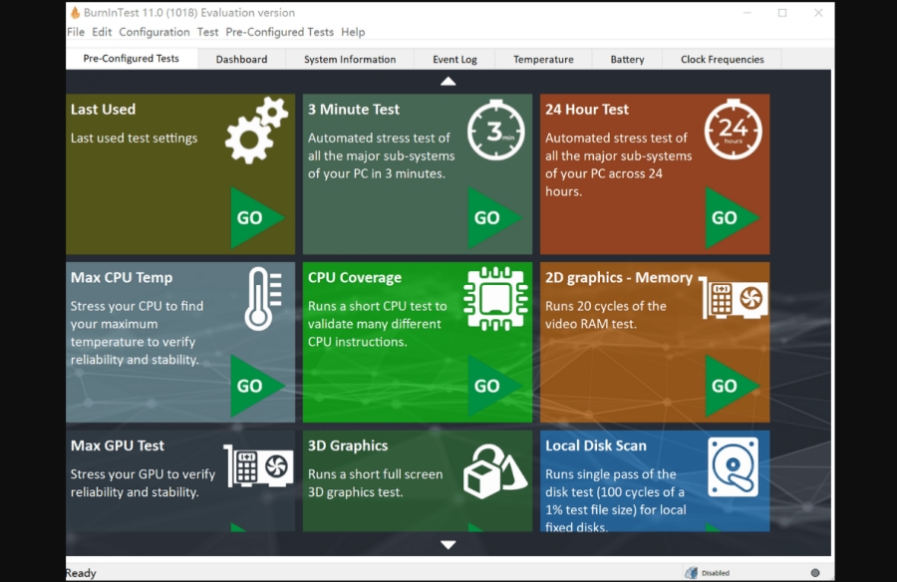Click the thermometer icon on Max CPU Temp

point(263,298)
